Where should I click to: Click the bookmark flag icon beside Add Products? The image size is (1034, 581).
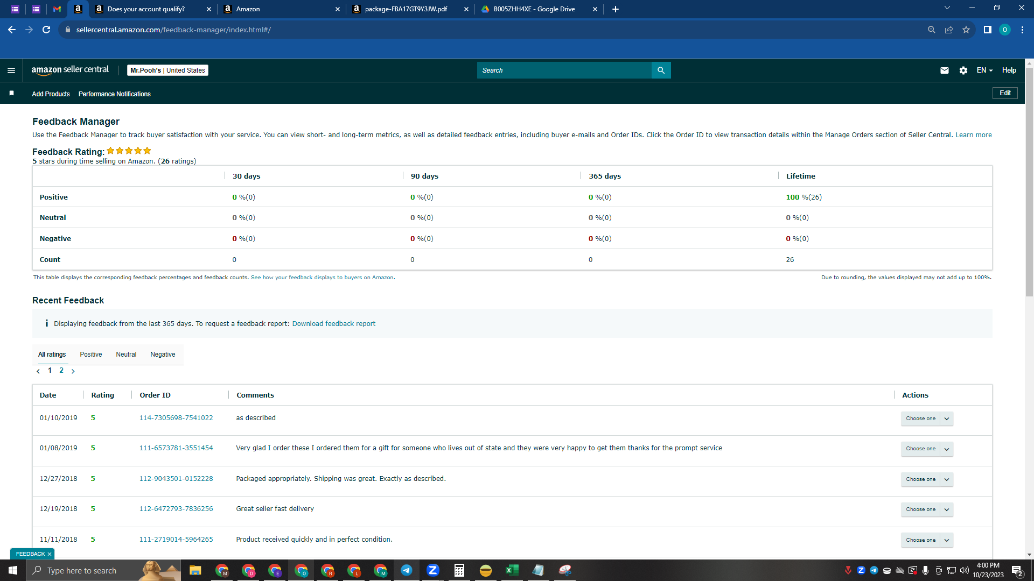pyautogui.click(x=11, y=94)
